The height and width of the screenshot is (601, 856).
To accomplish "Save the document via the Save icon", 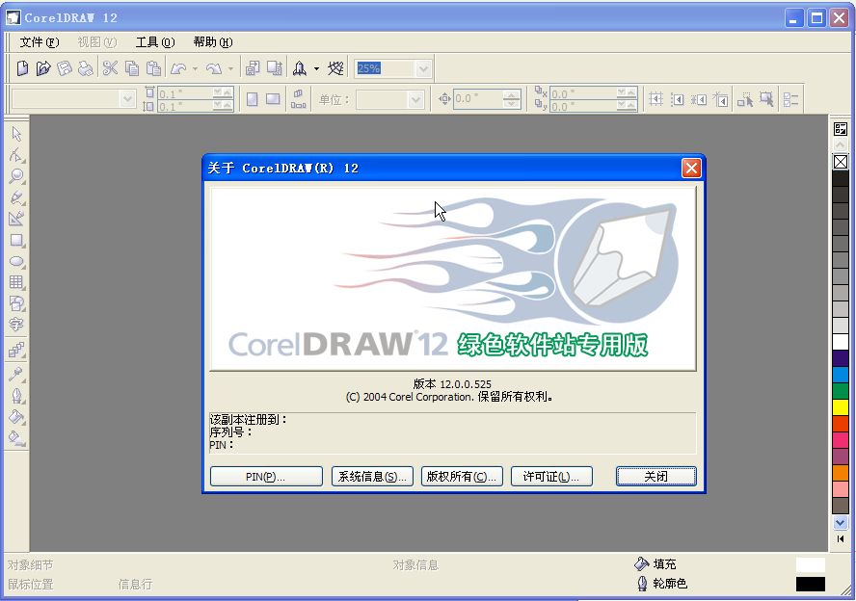I will 63,67.
